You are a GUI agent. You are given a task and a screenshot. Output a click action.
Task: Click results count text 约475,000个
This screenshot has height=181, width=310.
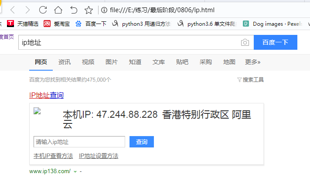[x=96, y=80]
